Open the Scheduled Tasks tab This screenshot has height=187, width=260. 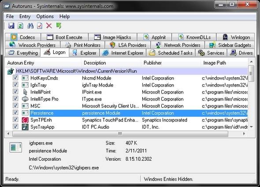(171, 53)
